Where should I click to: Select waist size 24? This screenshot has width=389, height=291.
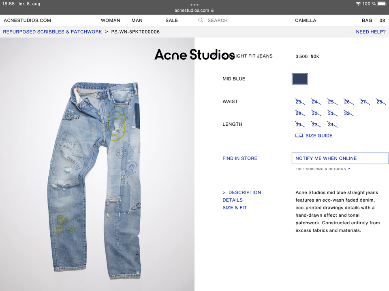316,102
